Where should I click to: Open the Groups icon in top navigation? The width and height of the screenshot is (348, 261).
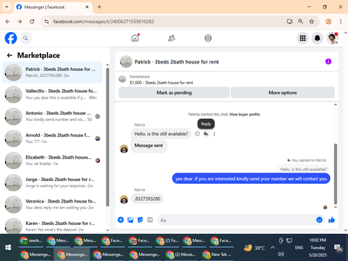click(208, 38)
